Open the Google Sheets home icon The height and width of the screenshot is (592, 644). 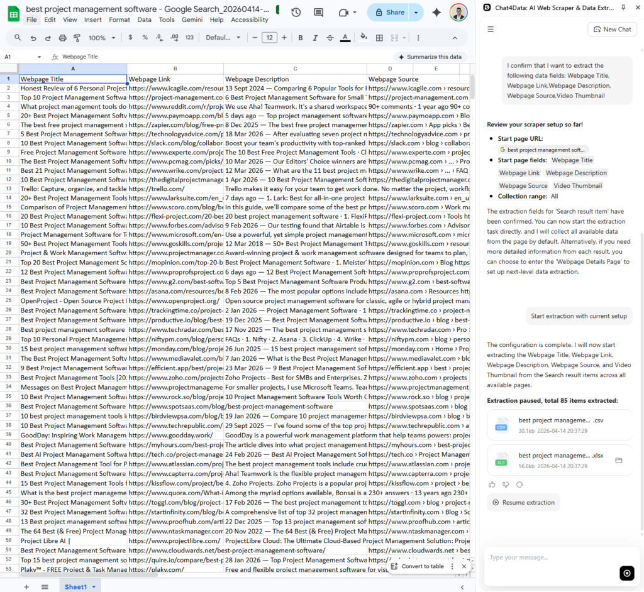pos(14,14)
